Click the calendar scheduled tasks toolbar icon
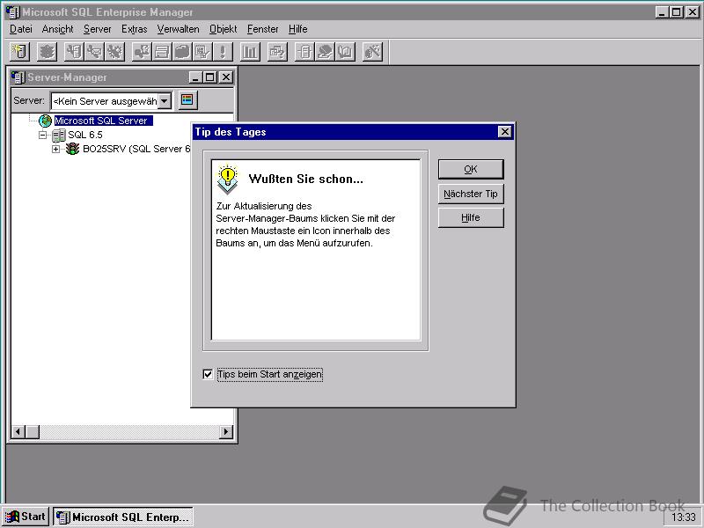Image resolution: width=704 pixels, height=528 pixels. coord(202,52)
